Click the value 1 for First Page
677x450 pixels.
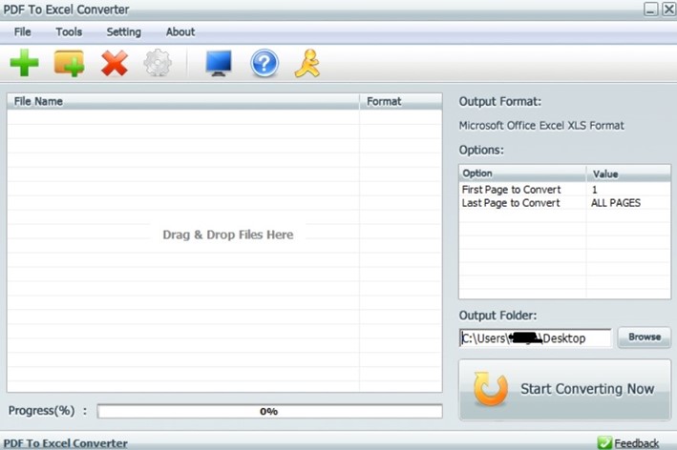tap(595, 189)
